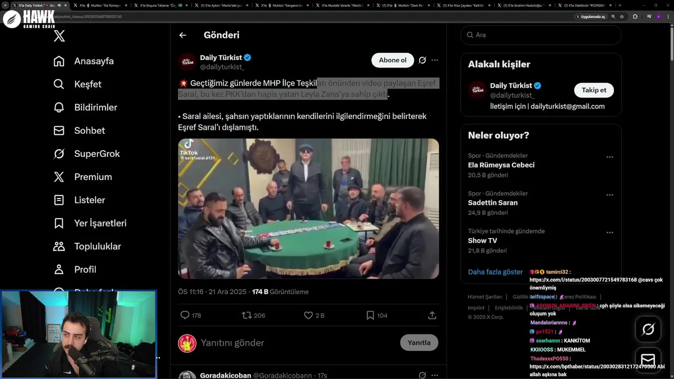
Task: Expand trends with Daha fazla göster
Action: click(x=495, y=272)
